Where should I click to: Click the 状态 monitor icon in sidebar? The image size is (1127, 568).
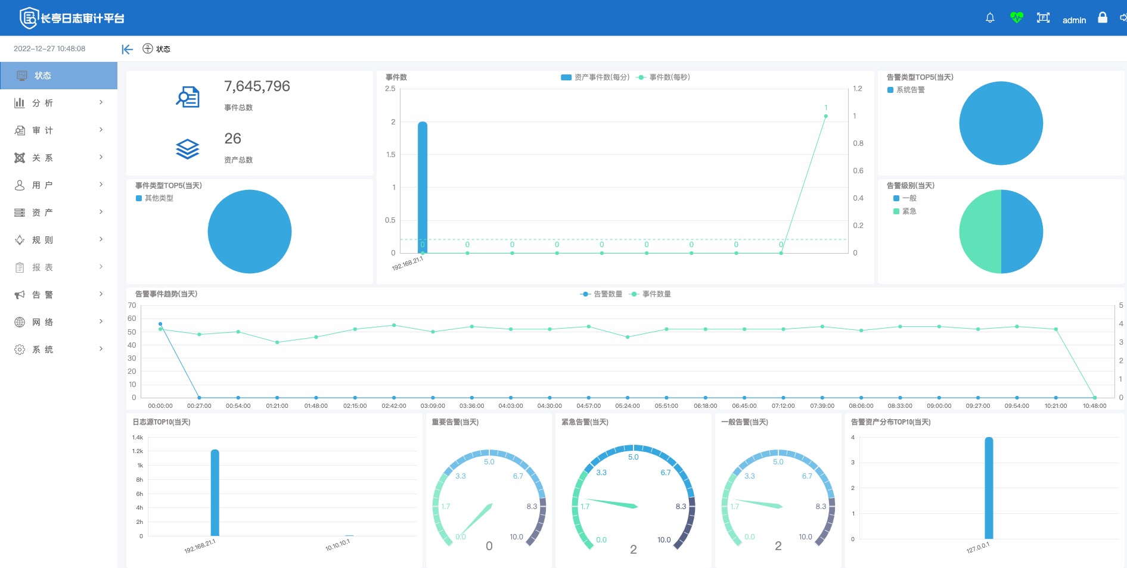(23, 76)
